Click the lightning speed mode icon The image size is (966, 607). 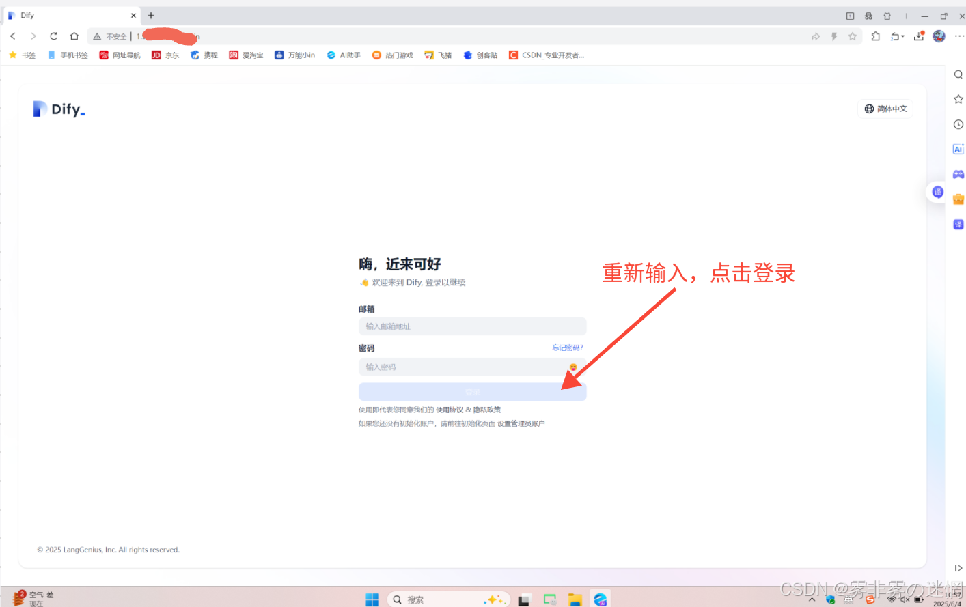834,36
